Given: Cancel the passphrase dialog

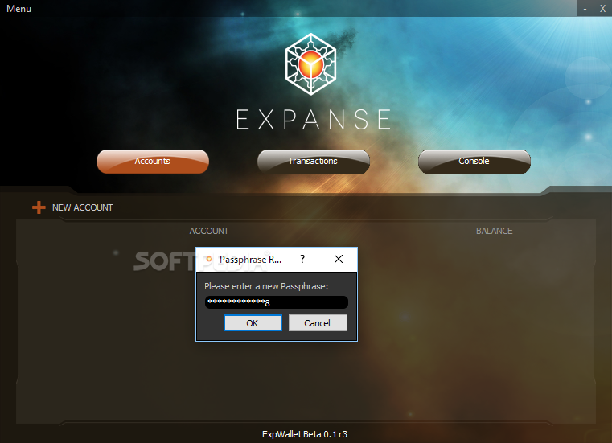Looking at the screenshot, I should (318, 323).
